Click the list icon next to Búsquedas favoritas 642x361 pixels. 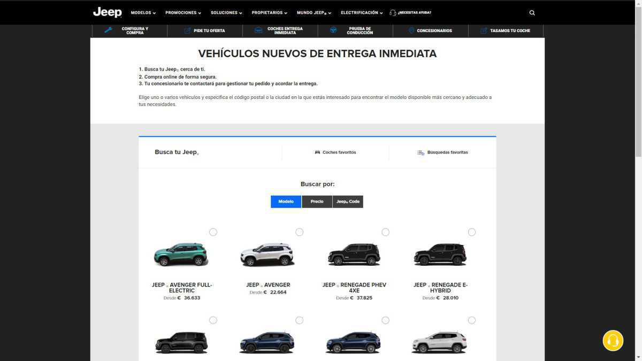point(421,152)
